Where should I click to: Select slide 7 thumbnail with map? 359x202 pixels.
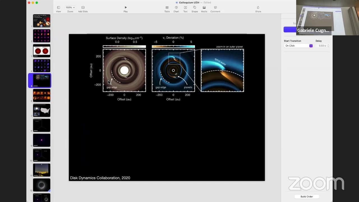tap(42, 110)
